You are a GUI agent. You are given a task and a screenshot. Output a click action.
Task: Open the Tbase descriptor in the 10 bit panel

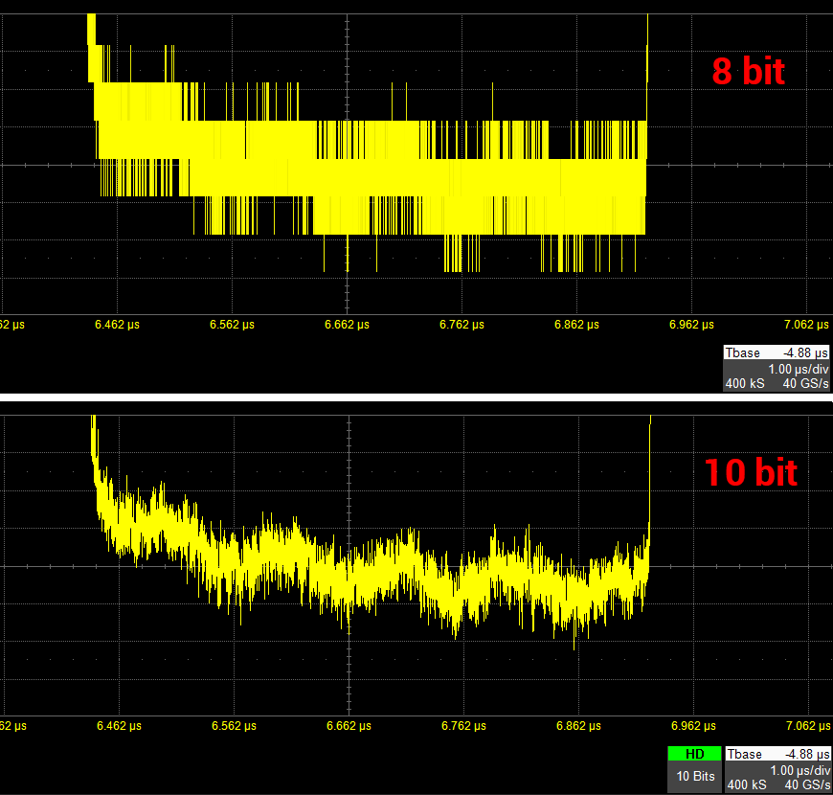[x=744, y=755]
